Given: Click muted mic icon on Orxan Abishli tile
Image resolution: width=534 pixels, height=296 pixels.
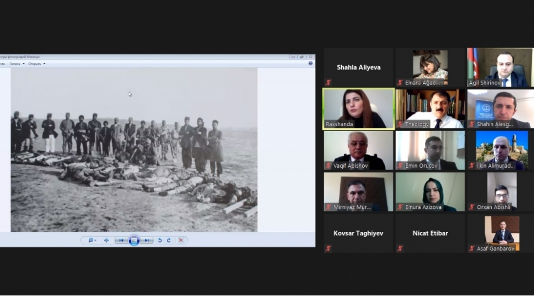Looking at the screenshot, I should point(472,207).
